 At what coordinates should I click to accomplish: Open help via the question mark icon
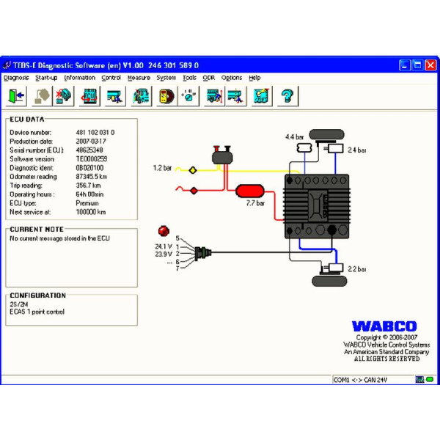287,95
